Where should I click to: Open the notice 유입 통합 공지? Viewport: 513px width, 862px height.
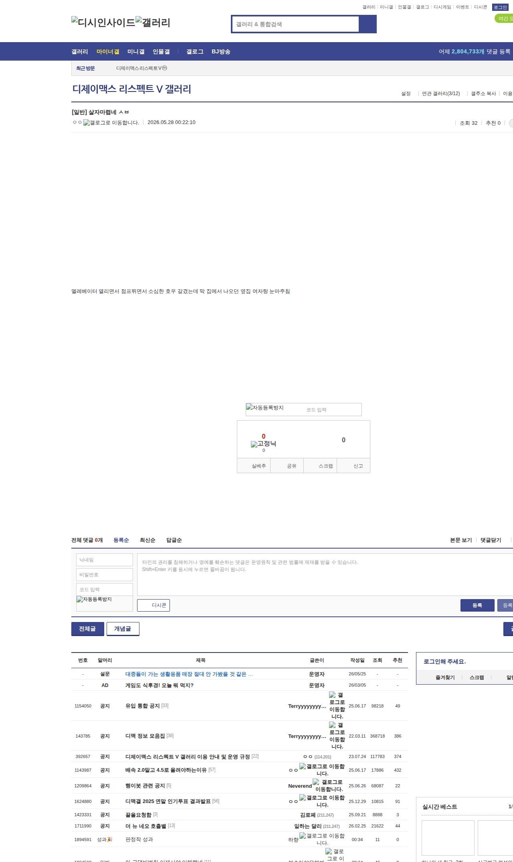point(143,706)
